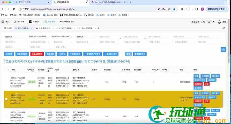Open the aa bookmarks folder

[4, 15]
